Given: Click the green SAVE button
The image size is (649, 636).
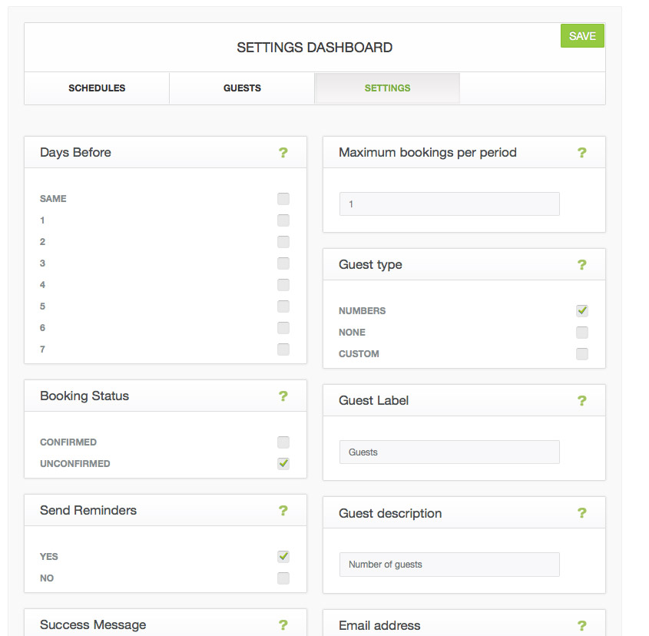Looking at the screenshot, I should click(582, 36).
